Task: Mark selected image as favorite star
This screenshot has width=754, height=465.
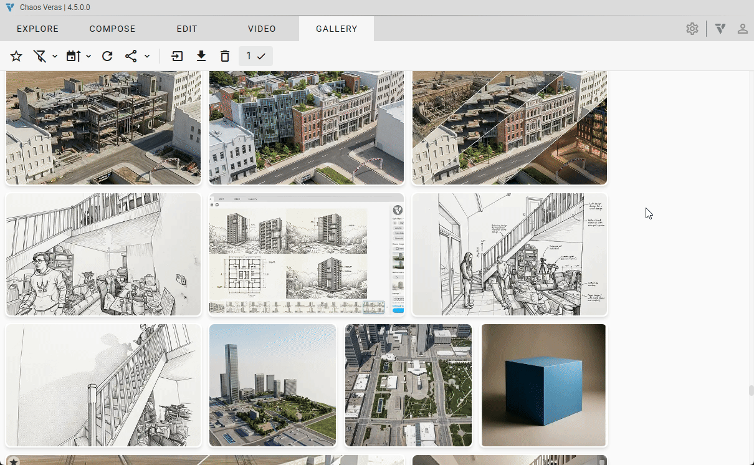Action: click(x=16, y=56)
